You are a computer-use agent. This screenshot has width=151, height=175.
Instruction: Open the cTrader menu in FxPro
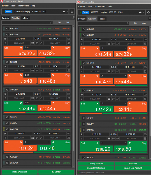(82, 6)
